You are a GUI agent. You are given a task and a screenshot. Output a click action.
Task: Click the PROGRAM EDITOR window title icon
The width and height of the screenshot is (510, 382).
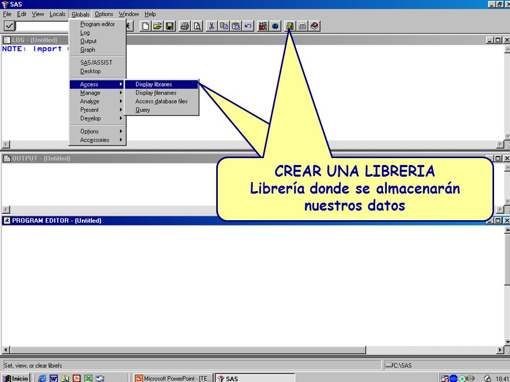click(6, 221)
